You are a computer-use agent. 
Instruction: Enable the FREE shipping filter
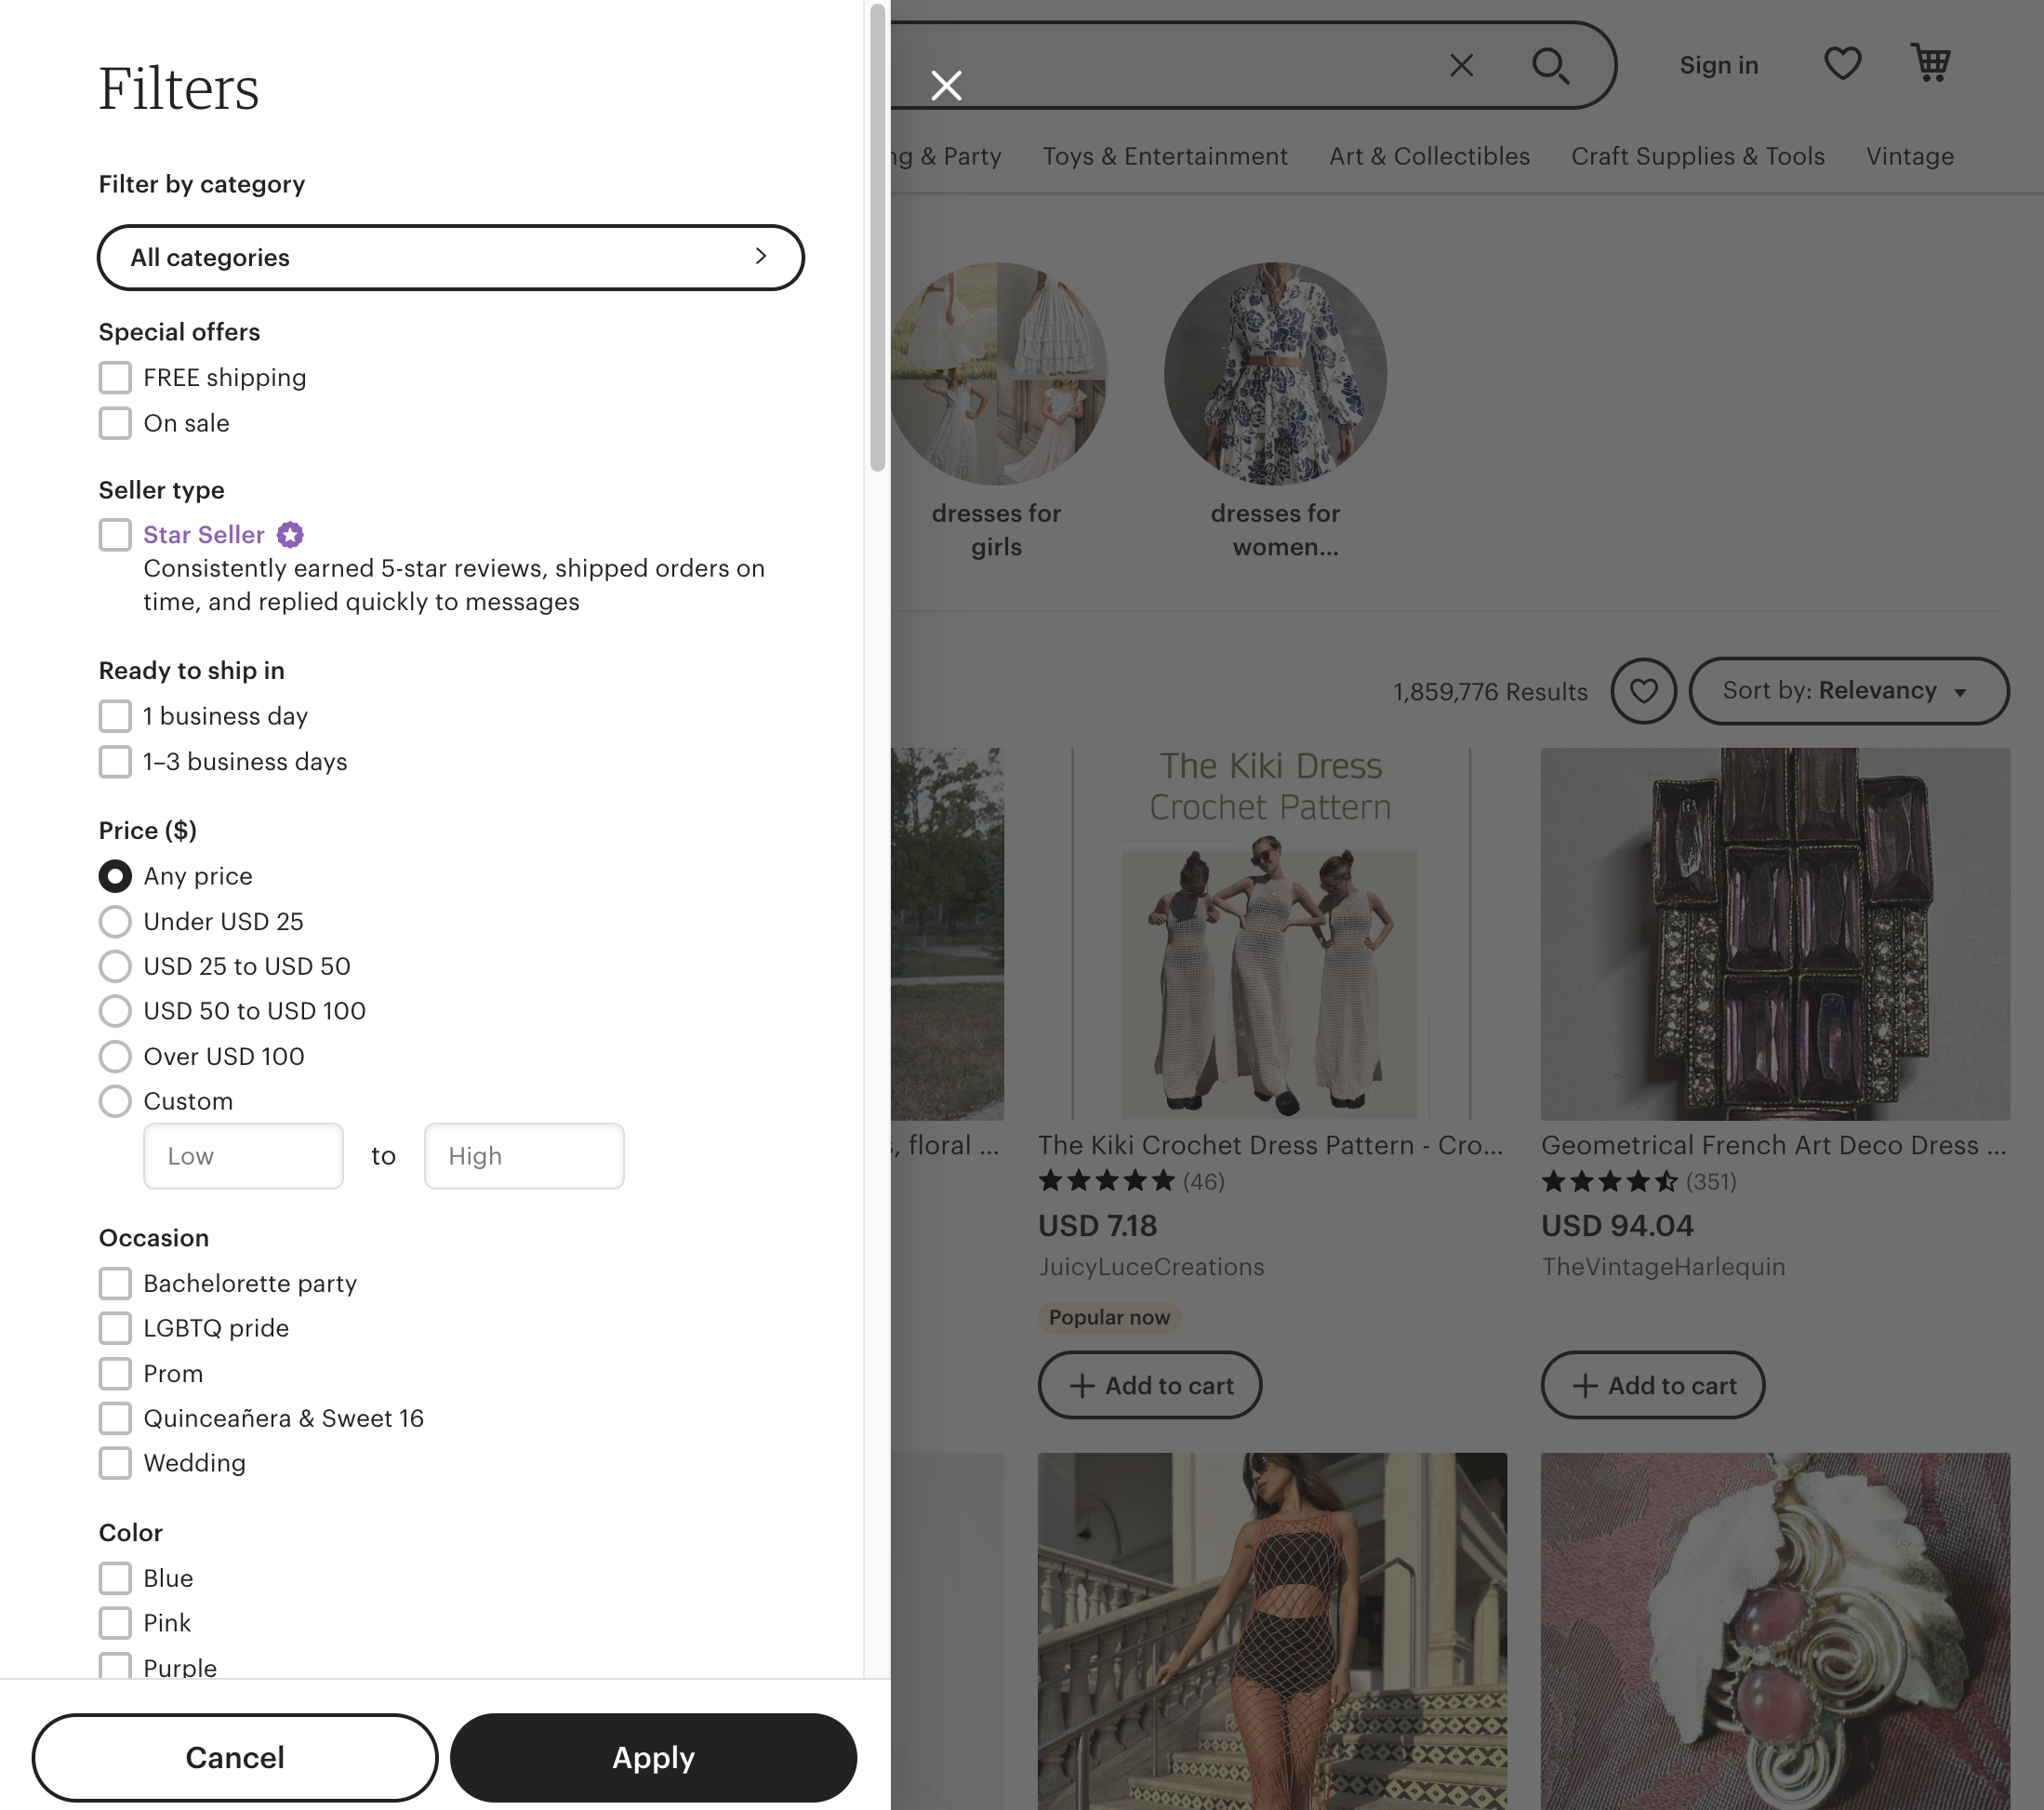(x=115, y=377)
